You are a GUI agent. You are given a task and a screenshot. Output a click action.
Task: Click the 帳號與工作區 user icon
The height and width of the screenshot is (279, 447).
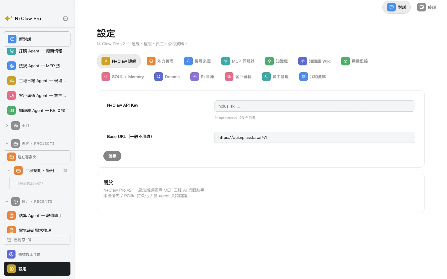pyautogui.click(x=11, y=254)
